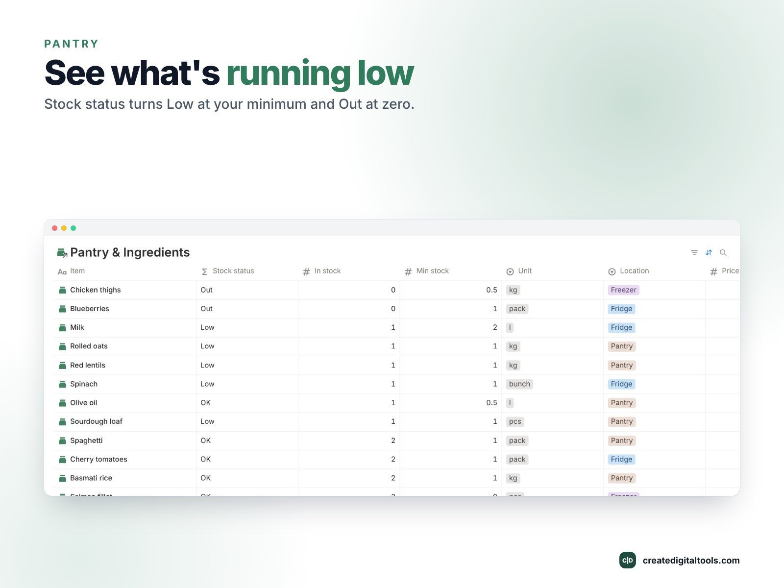784x588 pixels.
Task: Click the Olive oil row icon
Action: (x=63, y=403)
